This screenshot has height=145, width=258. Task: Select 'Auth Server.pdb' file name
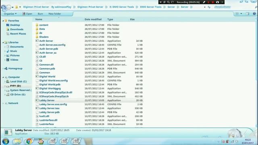(48, 49)
